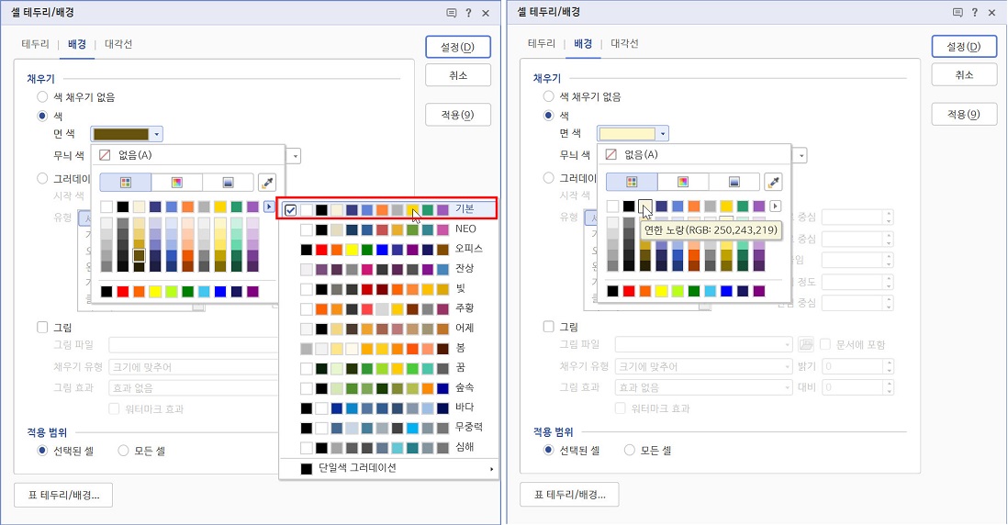Pick the highlighted dark brown swatch, left palette
The image size is (1008, 525).
pos(139,255)
